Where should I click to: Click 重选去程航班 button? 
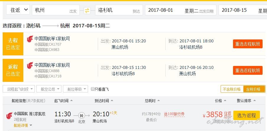click(248, 44)
